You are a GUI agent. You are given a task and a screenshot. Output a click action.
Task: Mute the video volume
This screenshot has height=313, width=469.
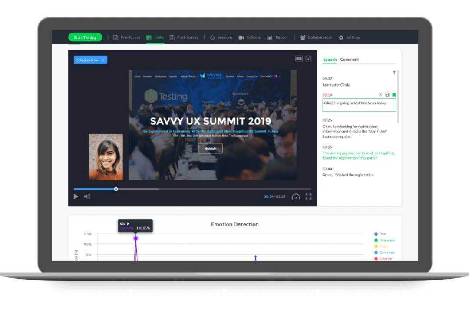(87, 196)
